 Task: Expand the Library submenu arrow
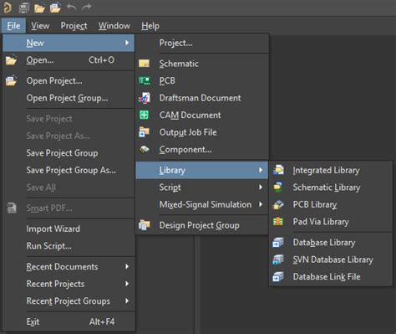pyautogui.click(x=261, y=170)
